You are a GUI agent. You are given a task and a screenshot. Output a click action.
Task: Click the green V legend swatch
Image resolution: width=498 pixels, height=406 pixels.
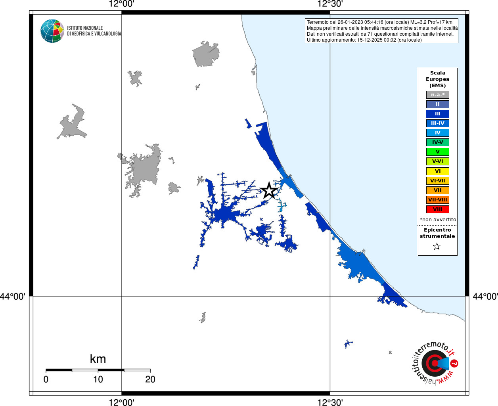coord(437,152)
